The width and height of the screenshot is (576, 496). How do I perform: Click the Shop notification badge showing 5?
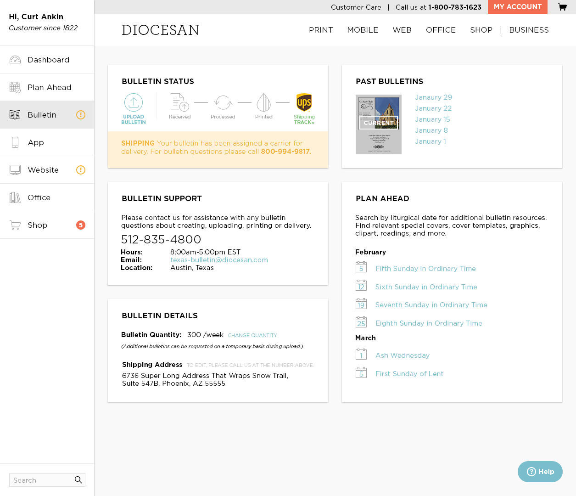click(81, 225)
